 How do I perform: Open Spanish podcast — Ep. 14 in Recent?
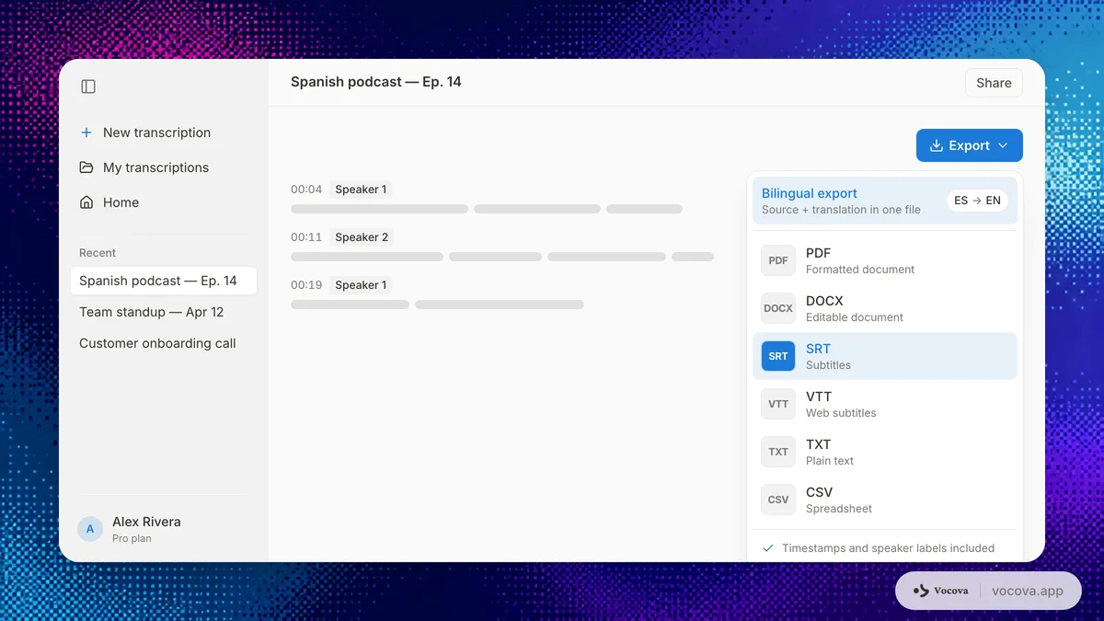coord(164,281)
